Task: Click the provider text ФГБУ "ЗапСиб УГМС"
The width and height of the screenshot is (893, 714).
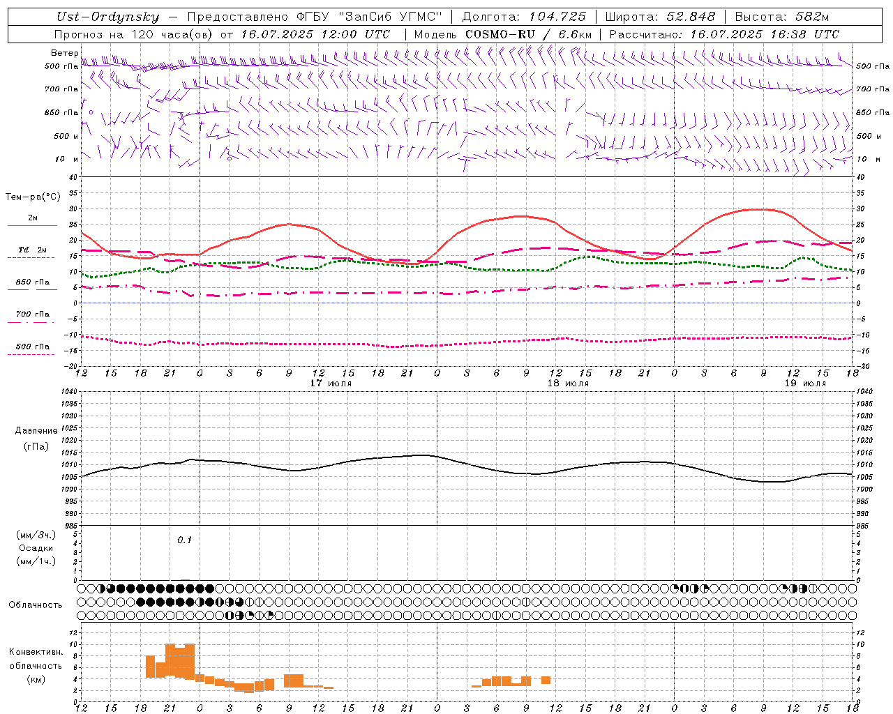Action: (x=371, y=17)
